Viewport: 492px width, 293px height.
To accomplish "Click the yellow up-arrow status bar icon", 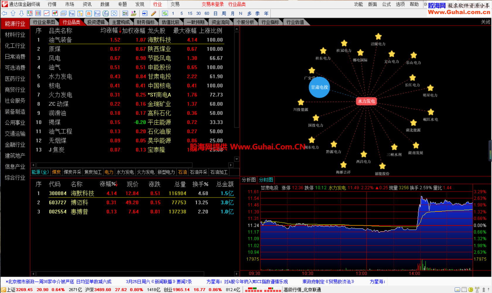I will tap(471, 290).
